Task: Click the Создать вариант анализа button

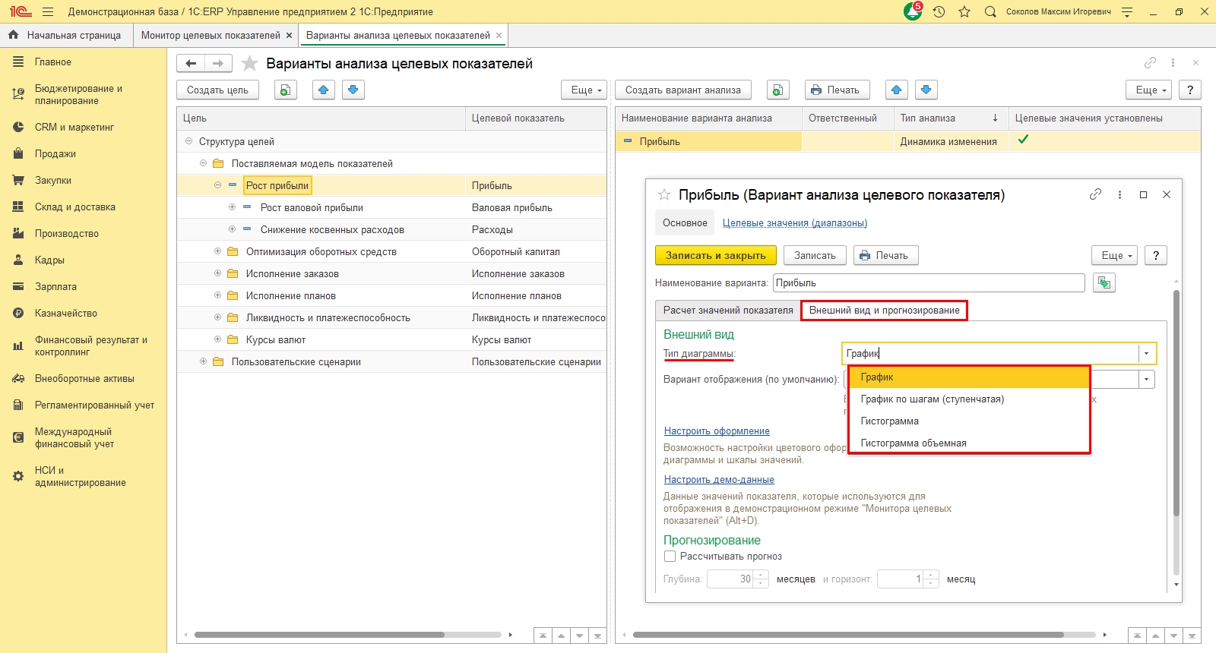Action: (x=682, y=90)
